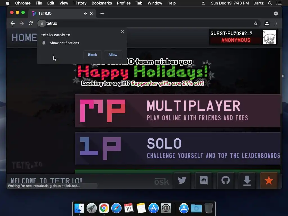The height and width of the screenshot is (216, 288).
Task: Click the guest avatar picture
Action: pyautogui.click(x=269, y=37)
